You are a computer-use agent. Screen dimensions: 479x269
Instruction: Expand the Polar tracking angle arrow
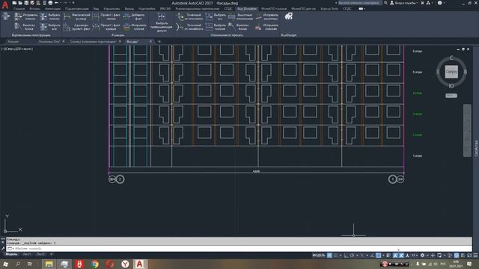click(x=357, y=256)
